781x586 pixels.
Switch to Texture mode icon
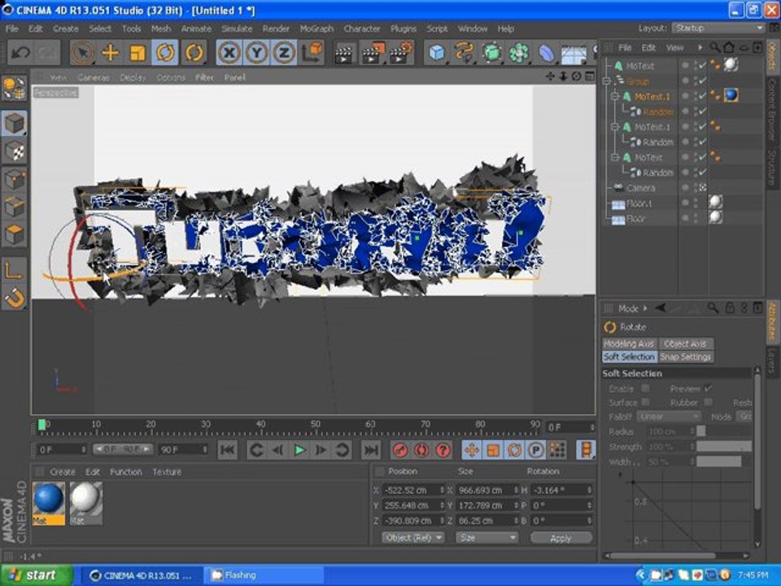(15, 151)
